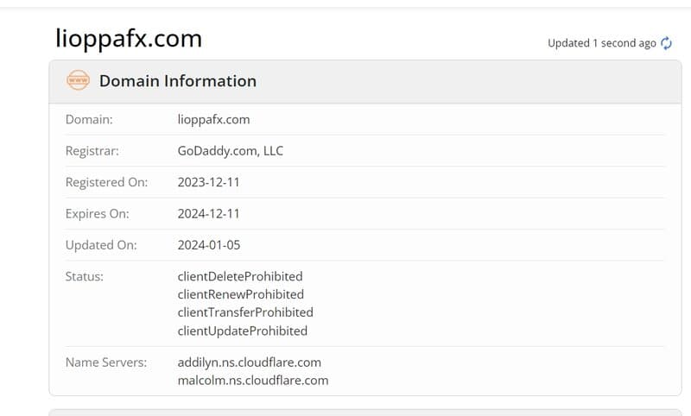Click the Registrar field label
Image resolution: width=691 pixels, height=416 pixels.
pyautogui.click(x=92, y=151)
